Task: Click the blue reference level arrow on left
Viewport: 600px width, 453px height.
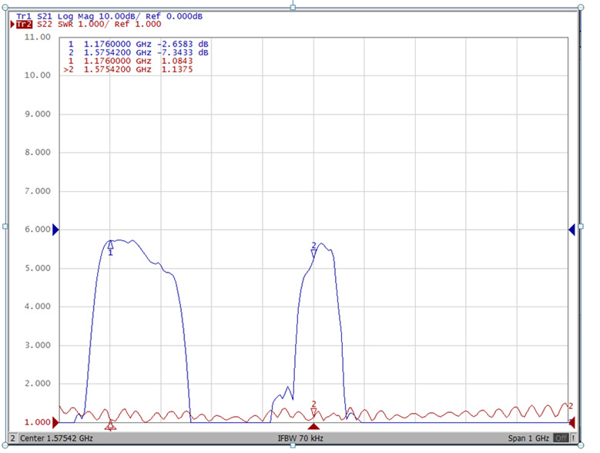Action: tap(55, 230)
